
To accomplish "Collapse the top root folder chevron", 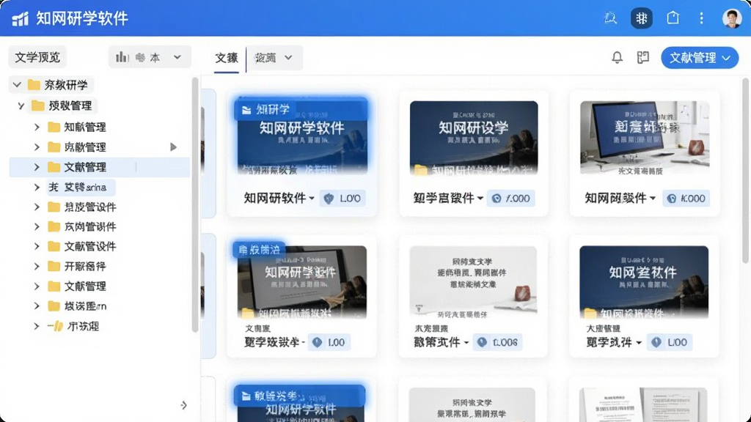I will point(18,85).
